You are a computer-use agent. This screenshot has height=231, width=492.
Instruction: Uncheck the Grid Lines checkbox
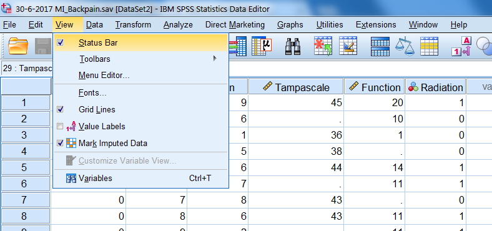click(x=60, y=109)
